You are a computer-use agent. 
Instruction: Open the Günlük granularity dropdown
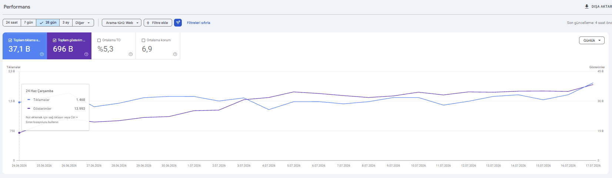tap(592, 41)
